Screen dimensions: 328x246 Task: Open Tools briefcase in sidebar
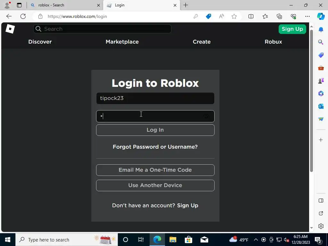[321, 68]
